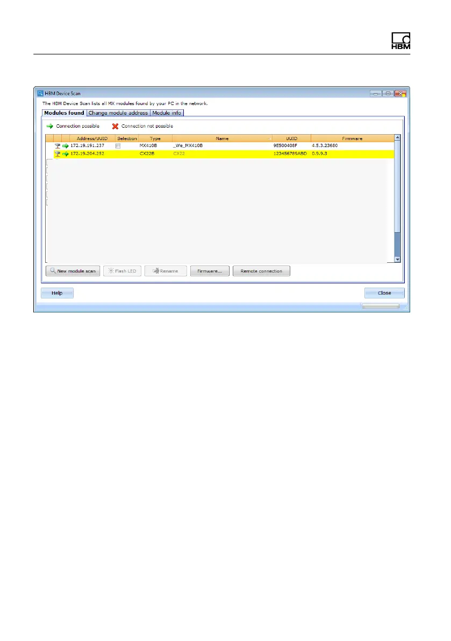Image resolution: width=451 pixels, height=641 pixels.
Task: Click the Address/UUID column header
Action: point(92,138)
